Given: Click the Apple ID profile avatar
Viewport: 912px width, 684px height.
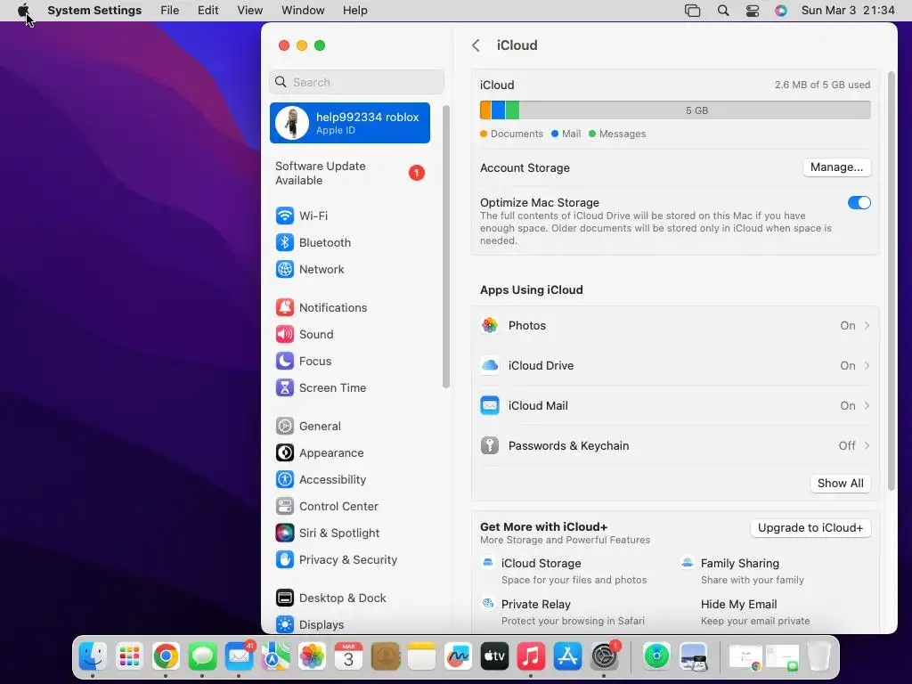Looking at the screenshot, I should pos(292,123).
